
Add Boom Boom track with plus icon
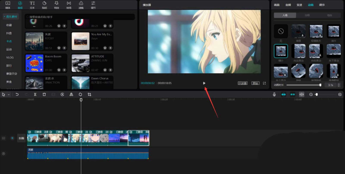[64, 70]
